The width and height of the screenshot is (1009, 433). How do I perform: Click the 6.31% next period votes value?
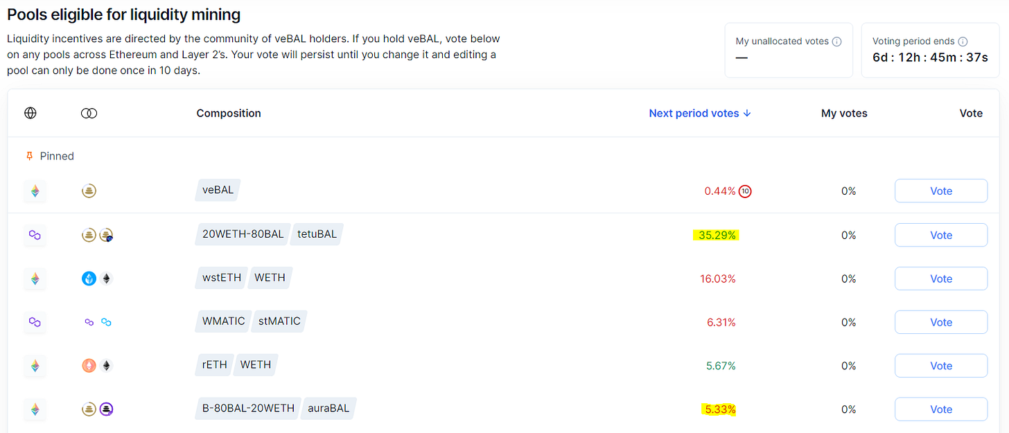(721, 323)
